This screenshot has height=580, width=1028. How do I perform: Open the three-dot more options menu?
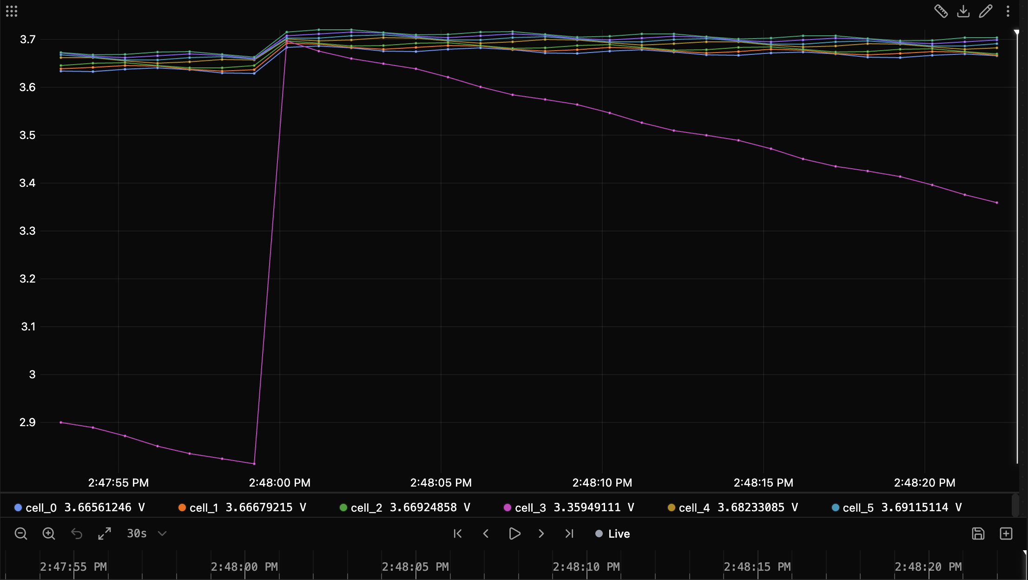1008,11
